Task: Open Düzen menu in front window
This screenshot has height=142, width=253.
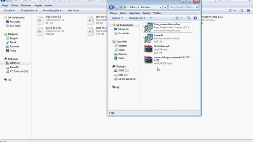Action: (123, 13)
